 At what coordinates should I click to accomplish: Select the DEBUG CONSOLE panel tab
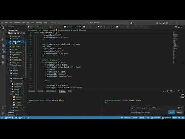pos(51,91)
